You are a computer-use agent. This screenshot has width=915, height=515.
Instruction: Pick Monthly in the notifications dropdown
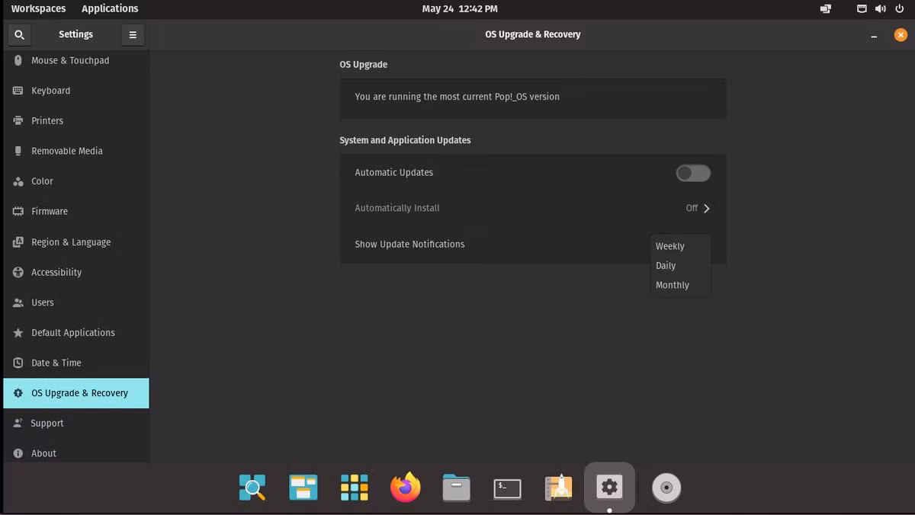pyautogui.click(x=673, y=285)
